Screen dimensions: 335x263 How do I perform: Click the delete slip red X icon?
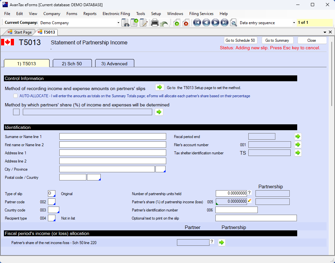pyautogui.click(x=186, y=23)
